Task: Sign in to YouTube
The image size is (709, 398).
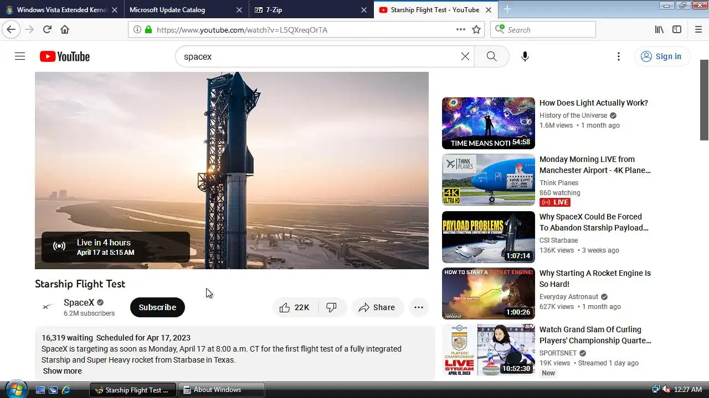Action: coord(661,56)
